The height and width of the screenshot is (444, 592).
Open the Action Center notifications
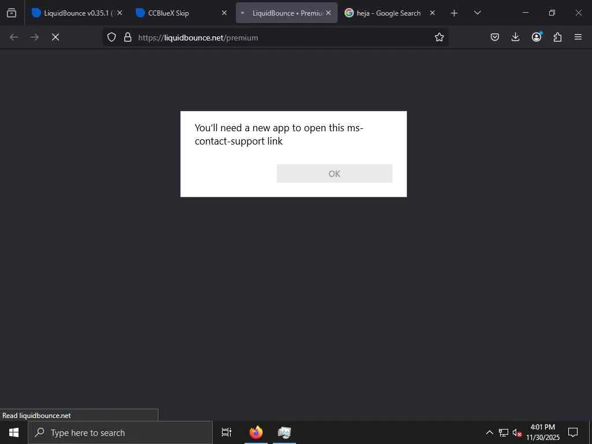point(573,432)
